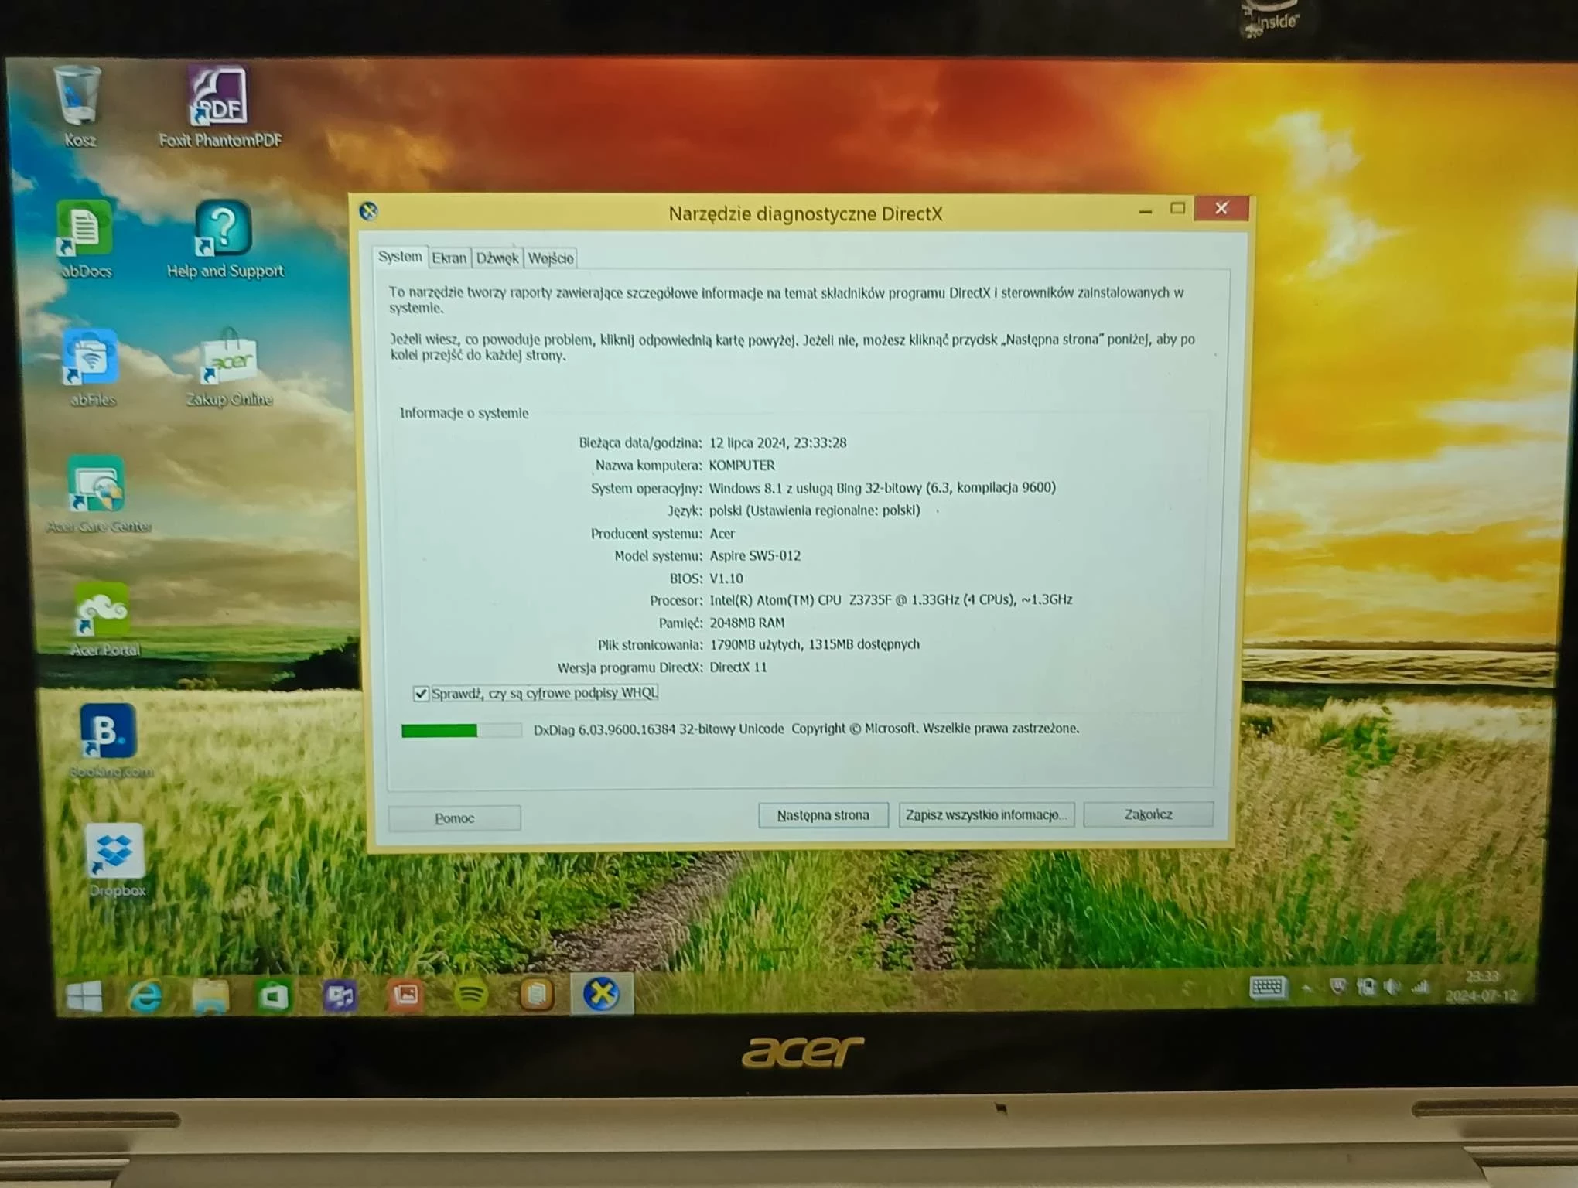Screen dimensions: 1578x1188
Task: Click the Następna strona button
Action: point(823,815)
